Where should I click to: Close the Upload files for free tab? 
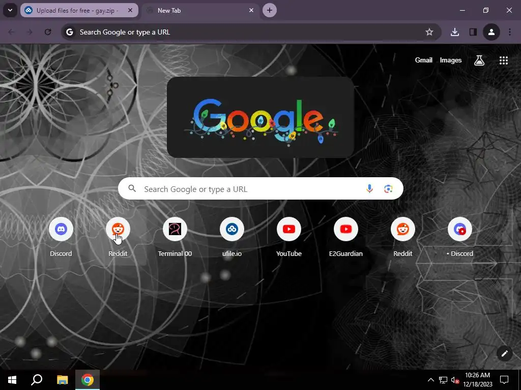[130, 10]
